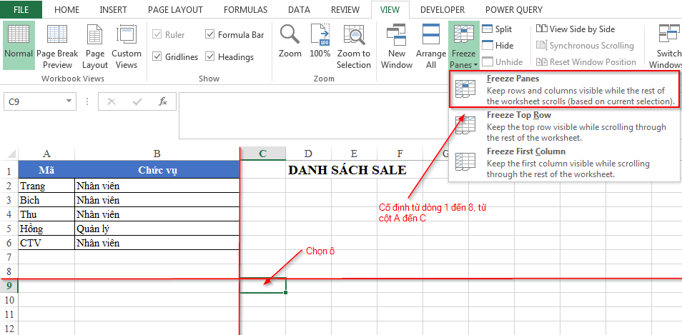Select column B header

click(157, 154)
